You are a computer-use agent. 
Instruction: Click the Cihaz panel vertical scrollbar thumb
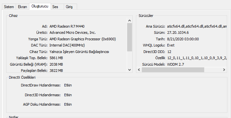(x=129, y=37)
